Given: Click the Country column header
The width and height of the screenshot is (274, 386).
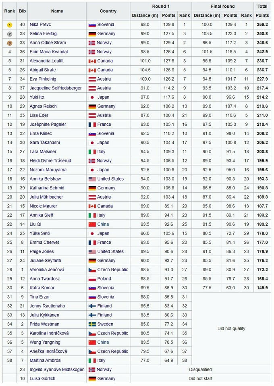Looking at the screenshot, I should click(108, 11).
